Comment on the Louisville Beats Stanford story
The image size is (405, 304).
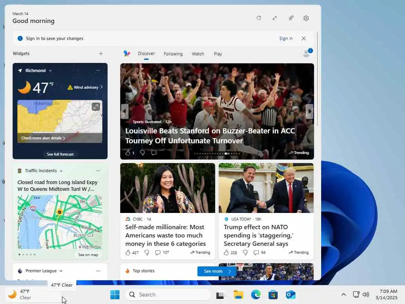click(x=154, y=153)
